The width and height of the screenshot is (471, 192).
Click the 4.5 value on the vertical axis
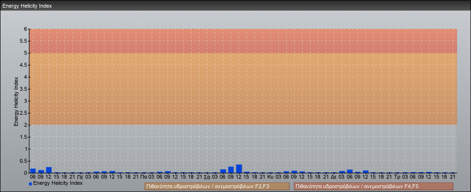tap(24, 65)
